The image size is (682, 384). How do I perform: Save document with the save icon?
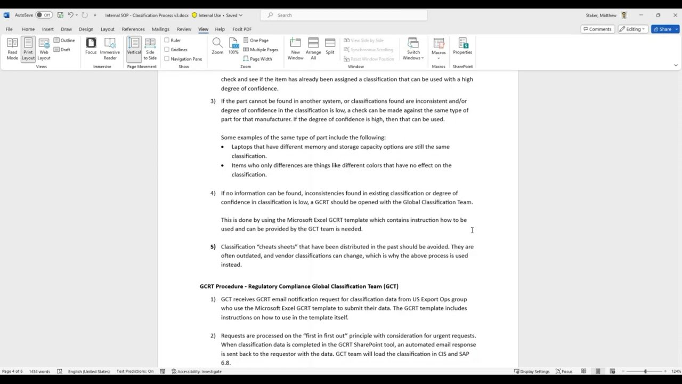60,15
